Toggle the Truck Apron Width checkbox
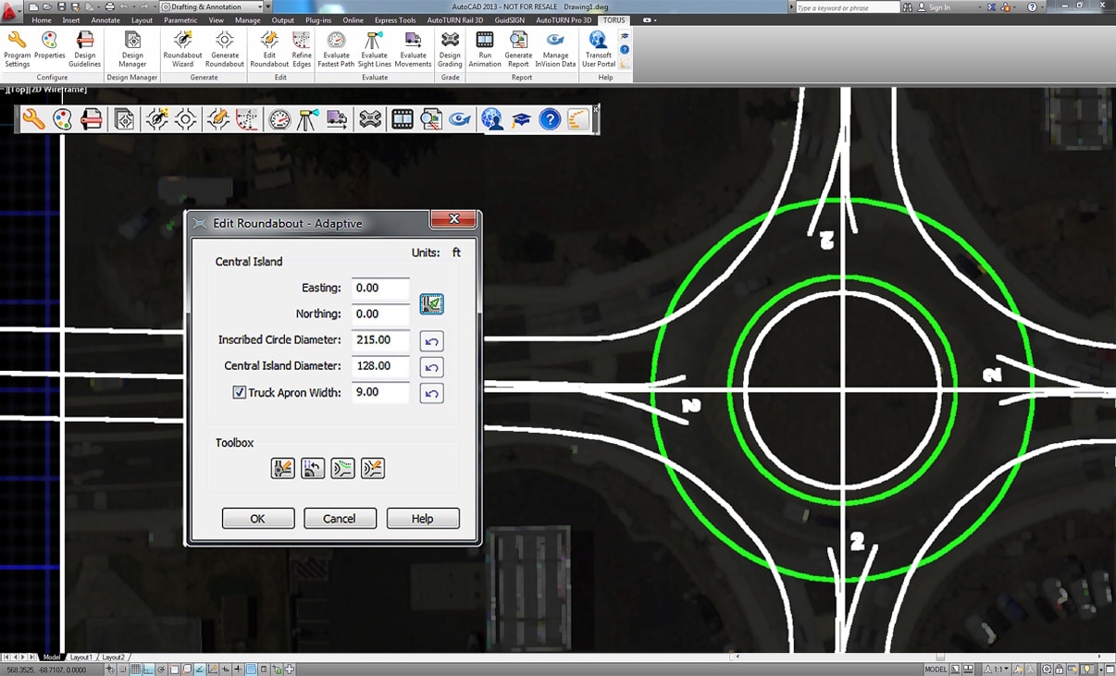 point(239,393)
